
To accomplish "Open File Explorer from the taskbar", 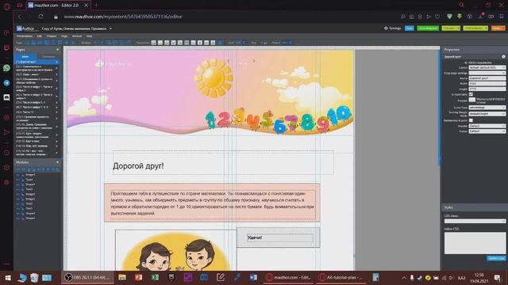I will (122, 278).
